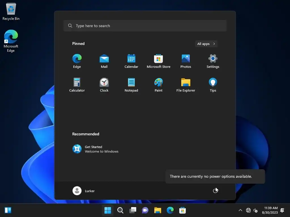Viewport: 290px width, 217px height.
Task: Open File Explorer on the taskbar
Action: [x=157, y=210]
